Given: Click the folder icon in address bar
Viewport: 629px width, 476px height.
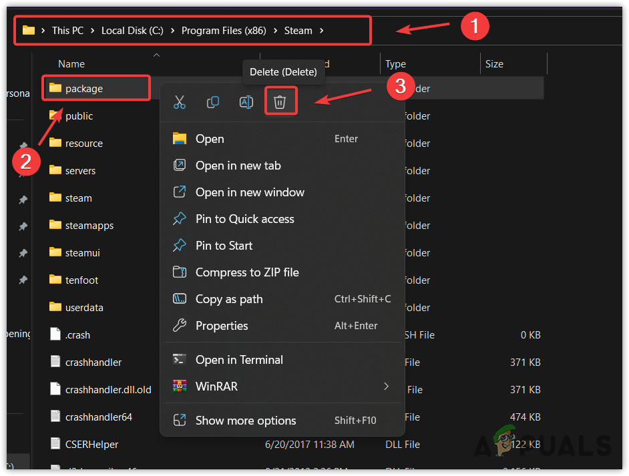Looking at the screenshot, I should [x=29, y=31].
